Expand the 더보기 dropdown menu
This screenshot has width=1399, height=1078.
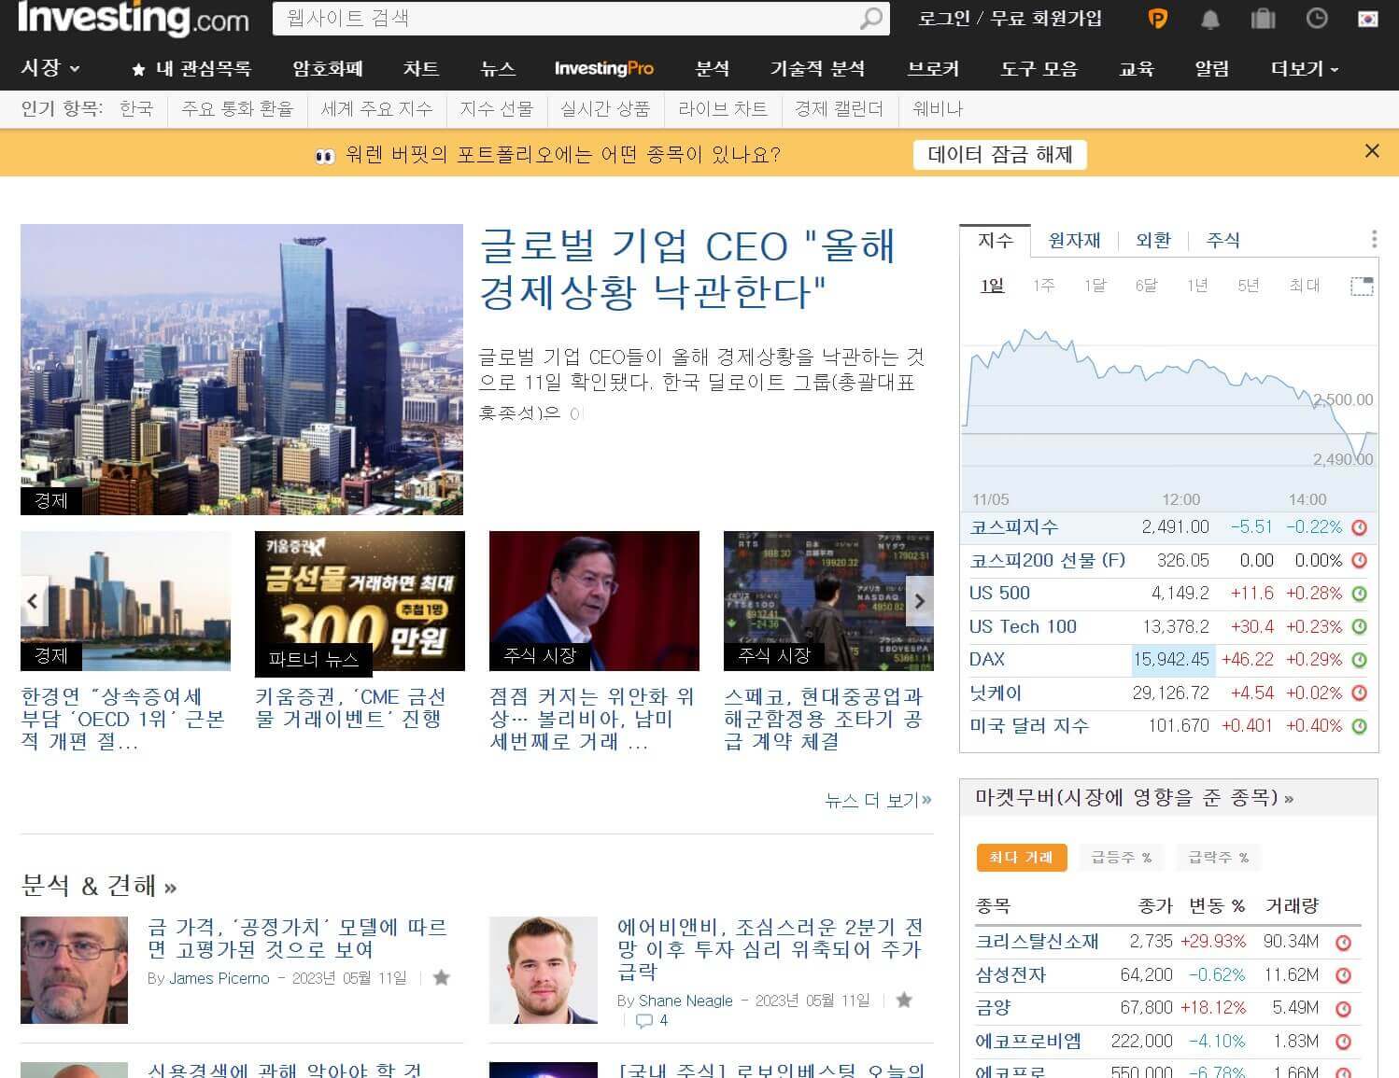click(x=1305, y=69)
